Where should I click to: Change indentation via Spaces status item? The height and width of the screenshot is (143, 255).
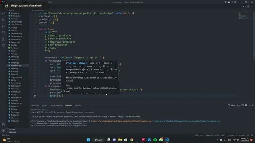[210, 135]
